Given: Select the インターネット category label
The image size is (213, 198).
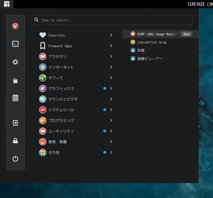Looking at the screenshot, I should [x=61, y=67].
